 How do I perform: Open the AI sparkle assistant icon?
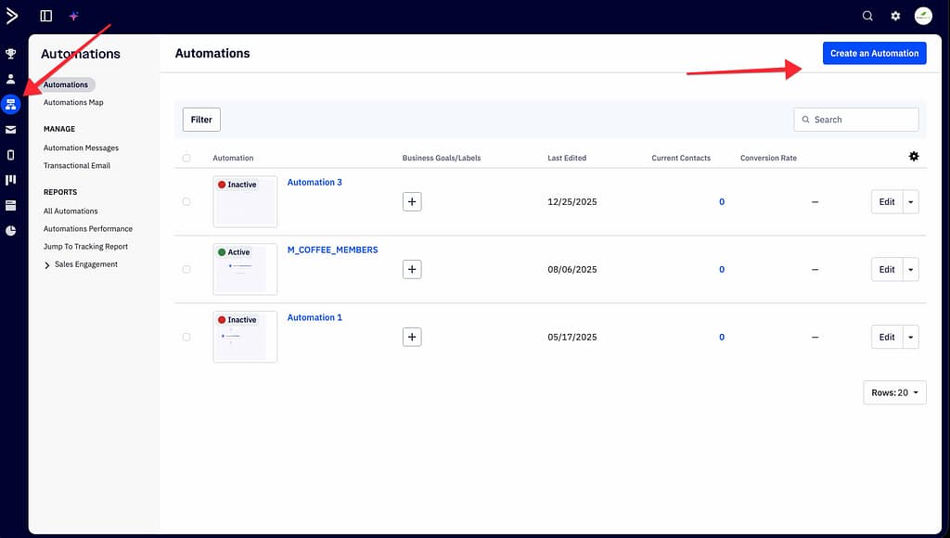[74, 16]
